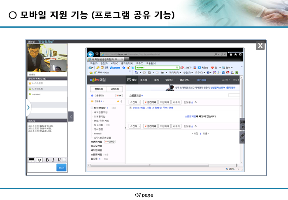
Task: Collapse the 받은편지함 tree node
Action: (92, 108)
